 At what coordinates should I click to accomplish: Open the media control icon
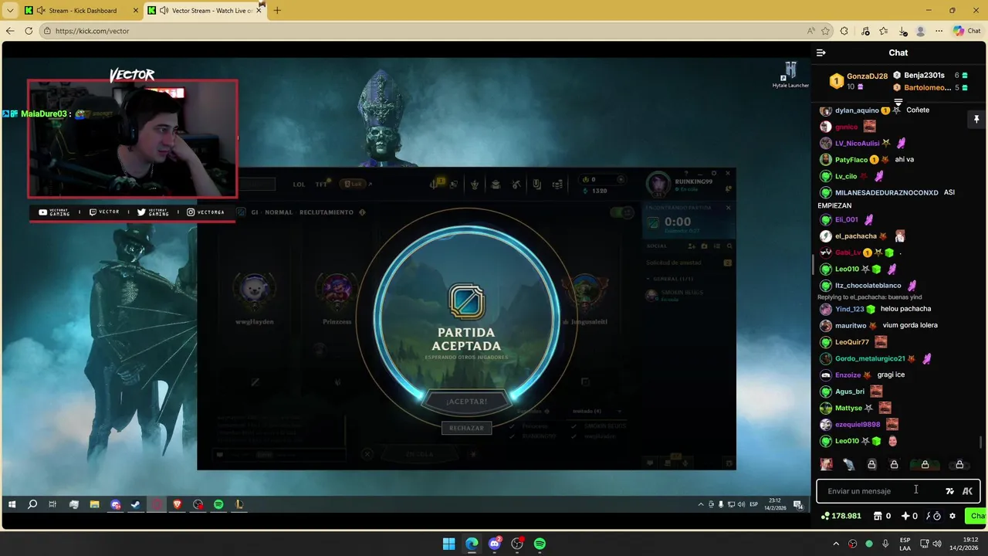point(865,31)
